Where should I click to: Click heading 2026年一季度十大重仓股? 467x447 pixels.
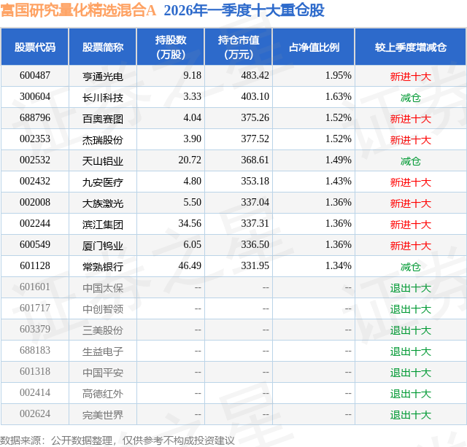(244, 10)
